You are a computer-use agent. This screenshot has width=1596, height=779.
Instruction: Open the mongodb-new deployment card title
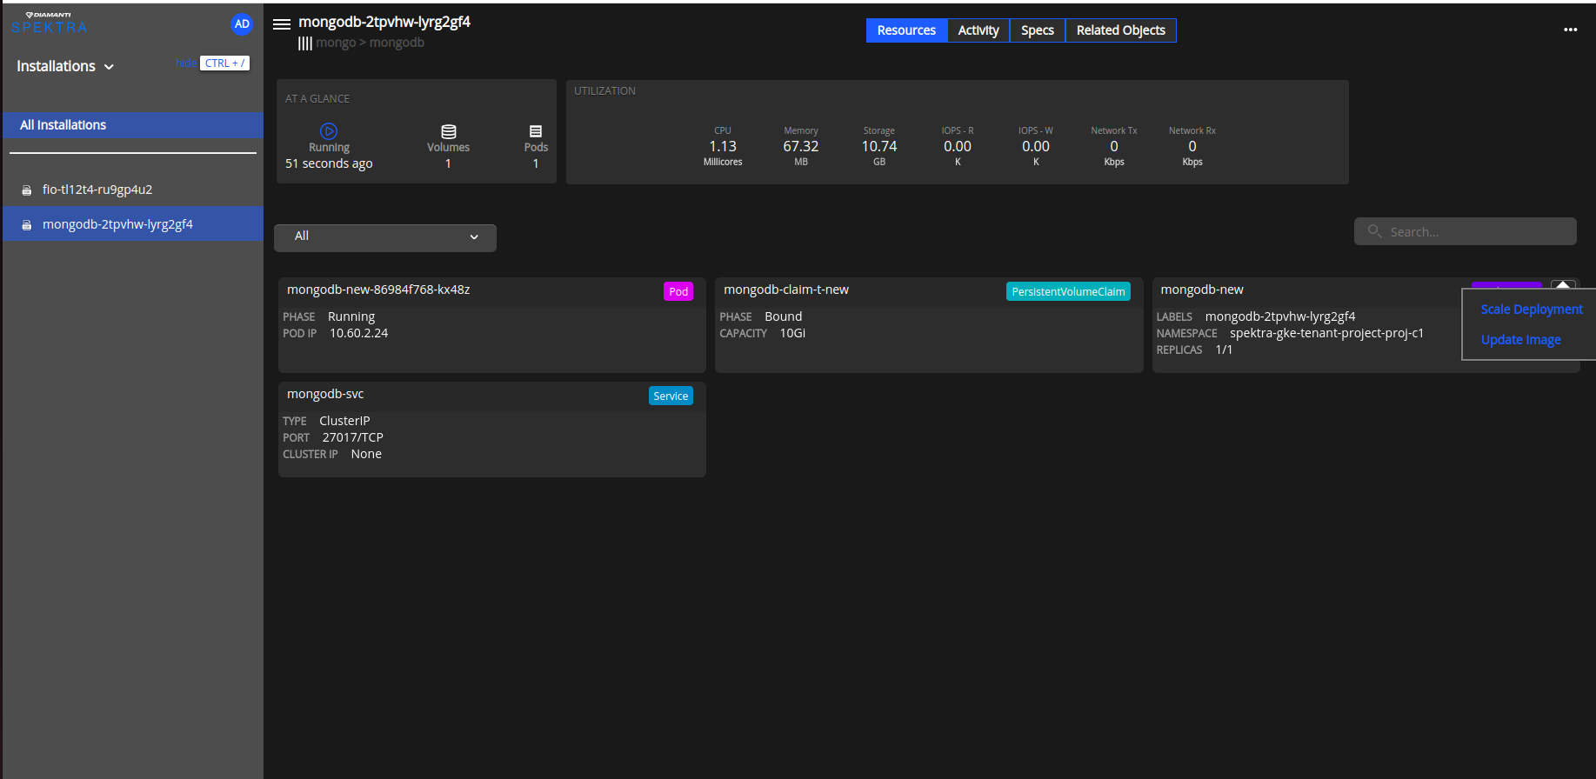pos(1202,290)
